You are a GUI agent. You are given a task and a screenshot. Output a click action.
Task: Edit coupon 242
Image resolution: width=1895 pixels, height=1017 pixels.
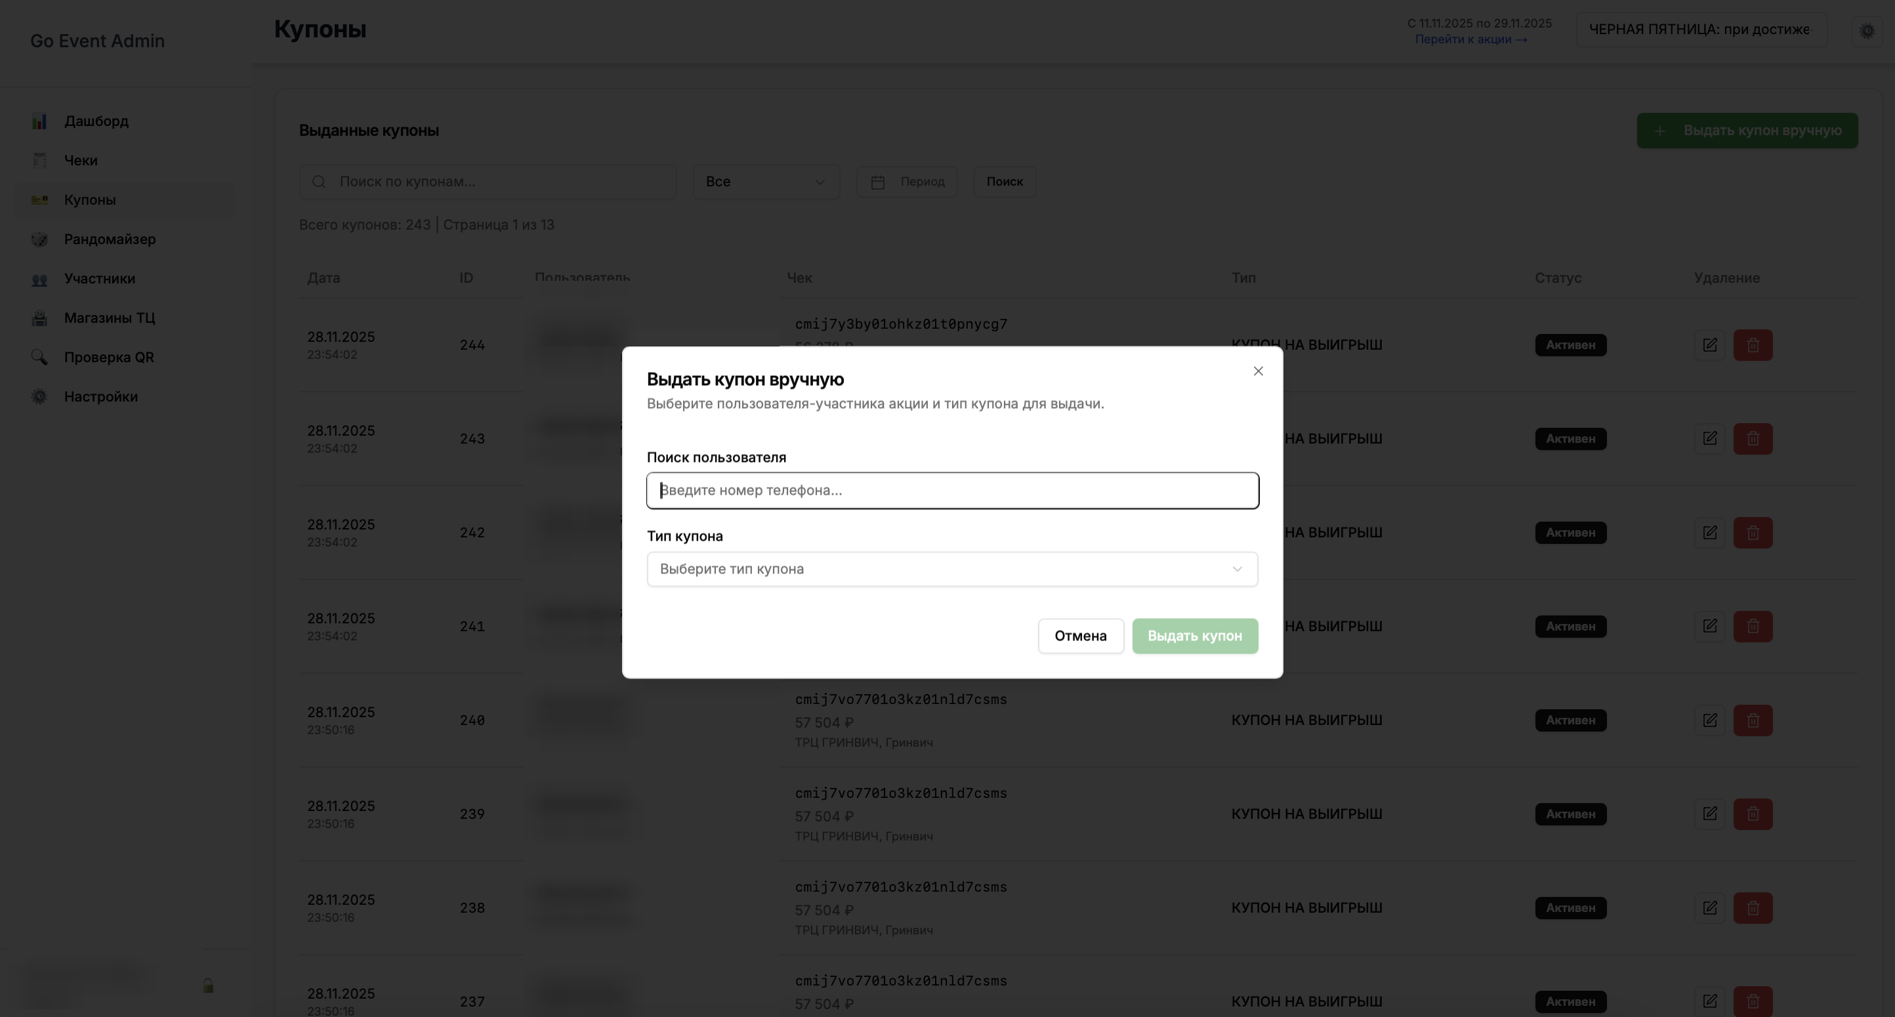1709,532
